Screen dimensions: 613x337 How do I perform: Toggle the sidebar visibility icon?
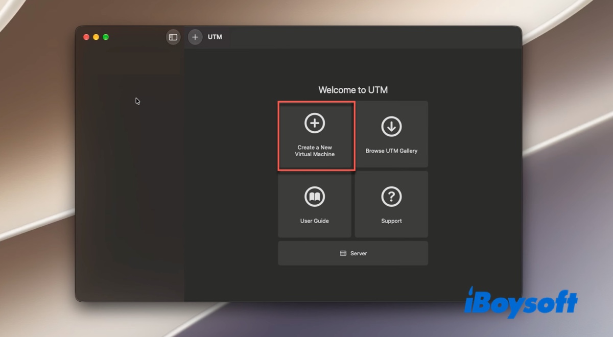(x=173, y=37)
